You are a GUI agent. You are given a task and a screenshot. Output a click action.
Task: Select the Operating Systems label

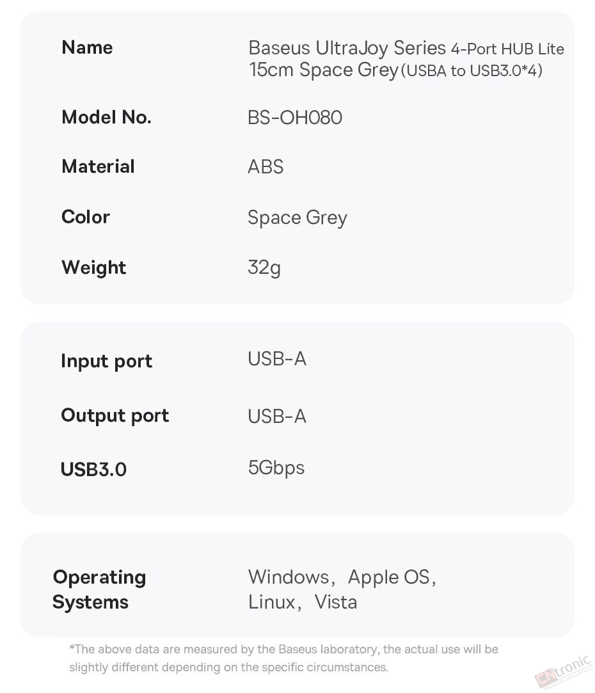[x=99, y=589]
